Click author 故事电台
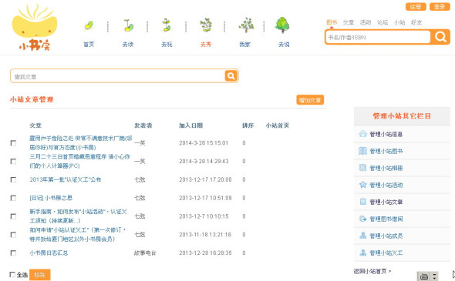This screenshot has height=281, width=455. 145,253
